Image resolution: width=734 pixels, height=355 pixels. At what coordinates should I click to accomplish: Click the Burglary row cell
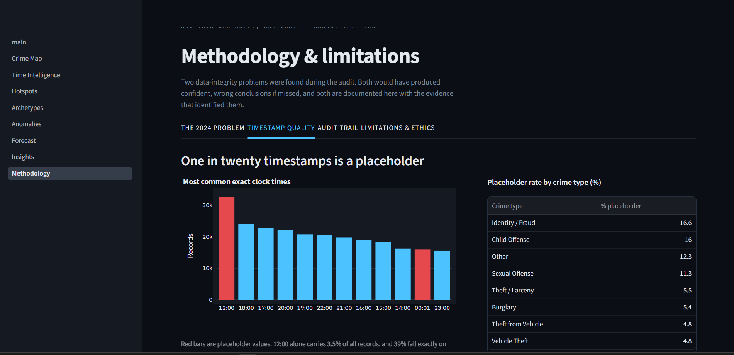click(x=542, y=307)
